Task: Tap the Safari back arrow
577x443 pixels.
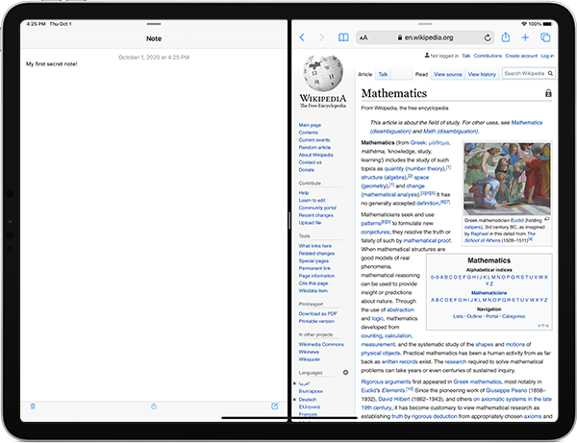Action: (302, 37)
